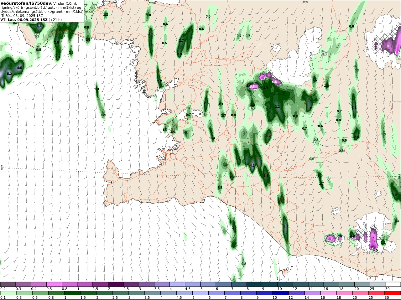Image resolution: width=401 pixels, height=300 pixels.
Task: Click the 2.9 precipitation value on the map
Action: coord(180,54)
